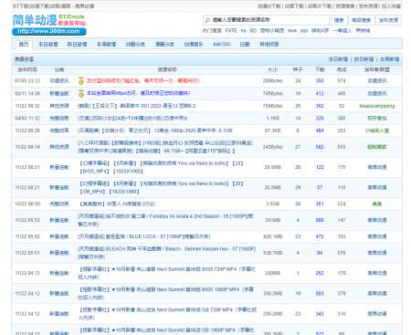
Task: Click the size value 420.1MB
Action: point(272,236)
